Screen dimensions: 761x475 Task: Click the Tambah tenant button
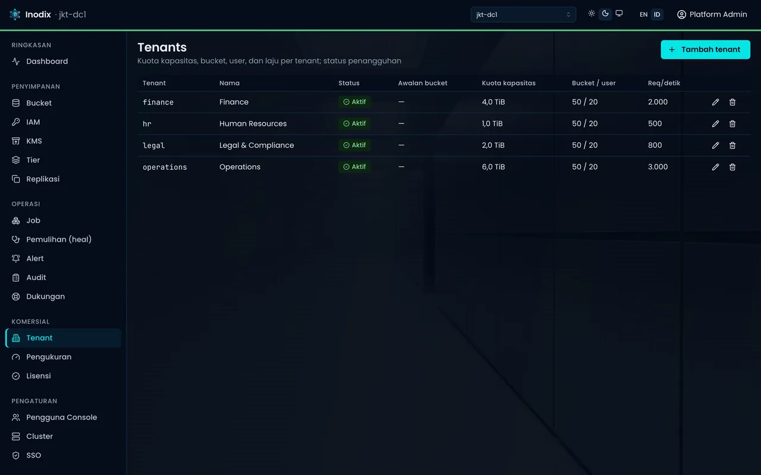pos(705,49)
